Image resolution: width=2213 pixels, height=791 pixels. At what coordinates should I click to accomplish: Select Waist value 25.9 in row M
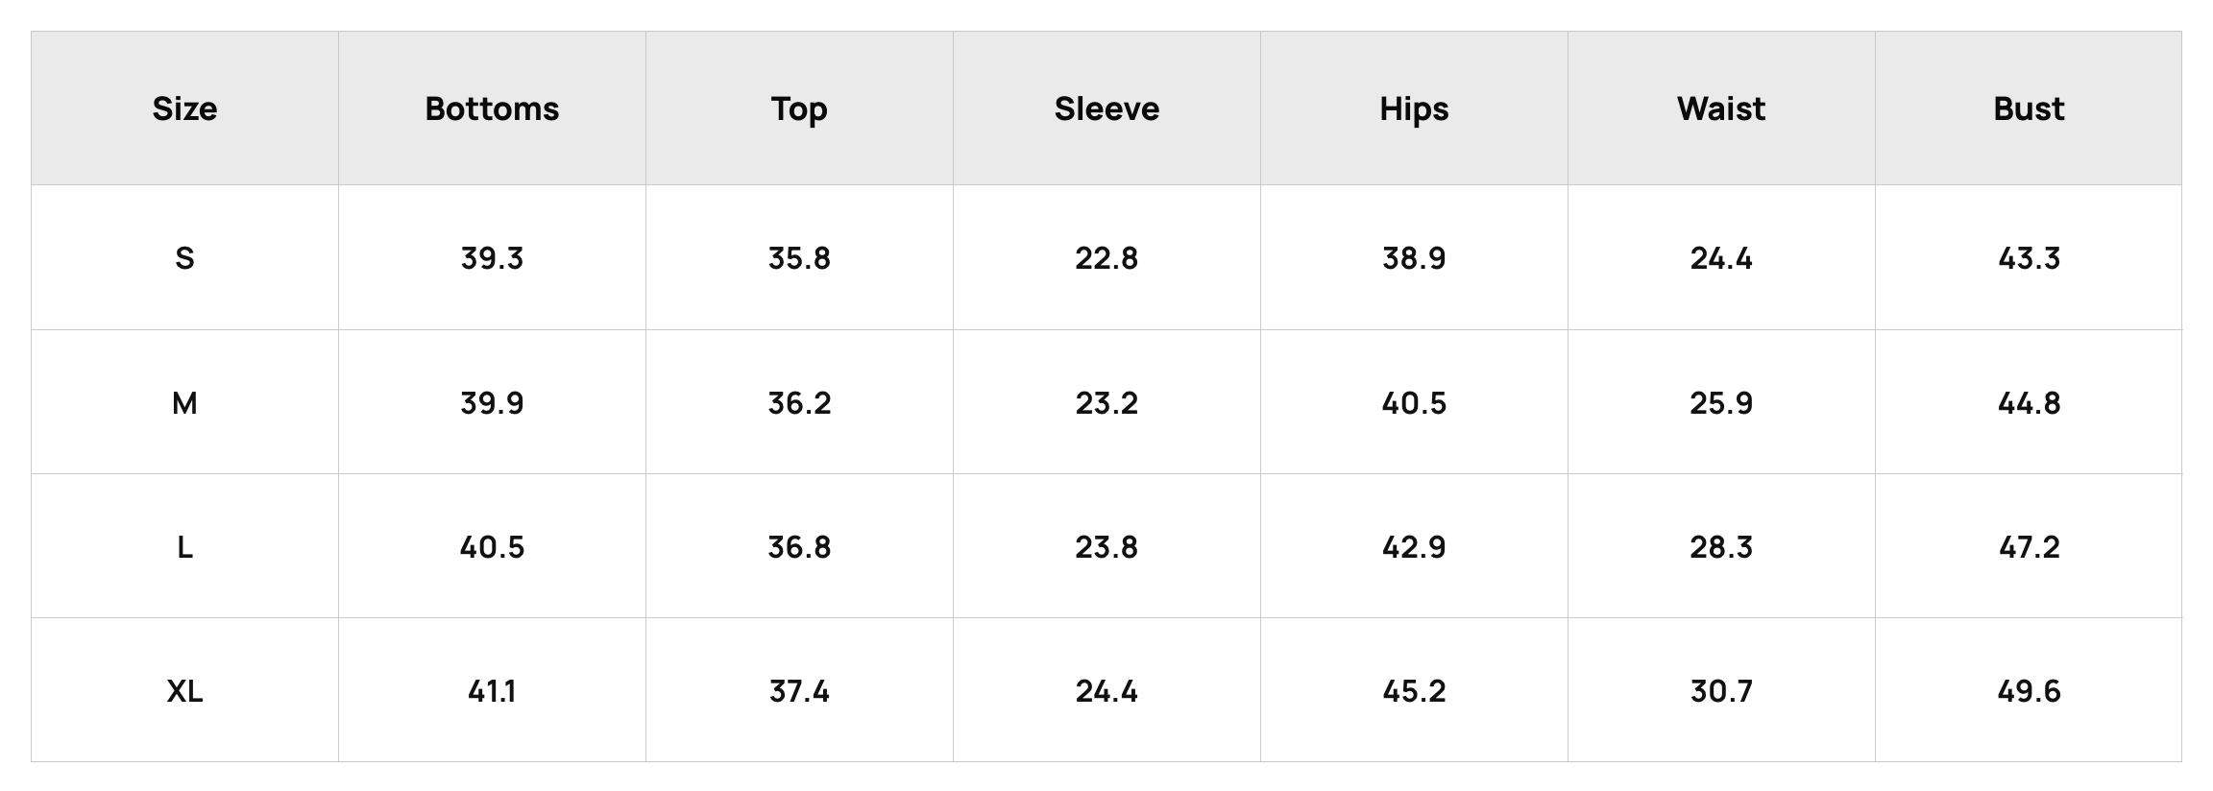pos(1721,403)
